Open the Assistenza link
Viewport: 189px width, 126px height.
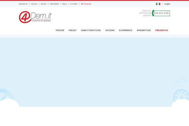23,4
